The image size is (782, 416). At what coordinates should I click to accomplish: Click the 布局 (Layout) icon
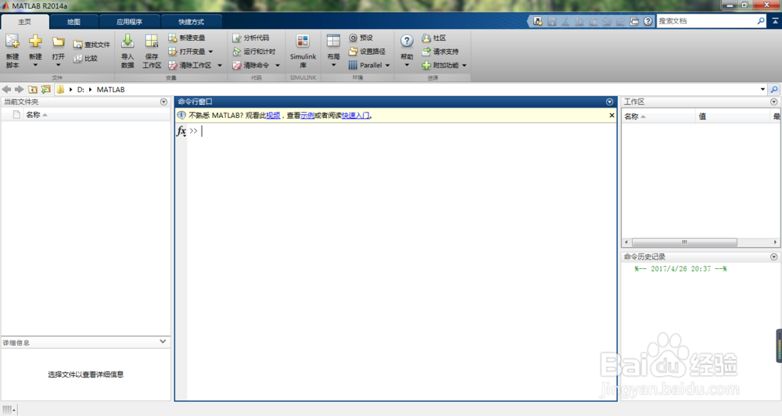[x=333, y=41]
